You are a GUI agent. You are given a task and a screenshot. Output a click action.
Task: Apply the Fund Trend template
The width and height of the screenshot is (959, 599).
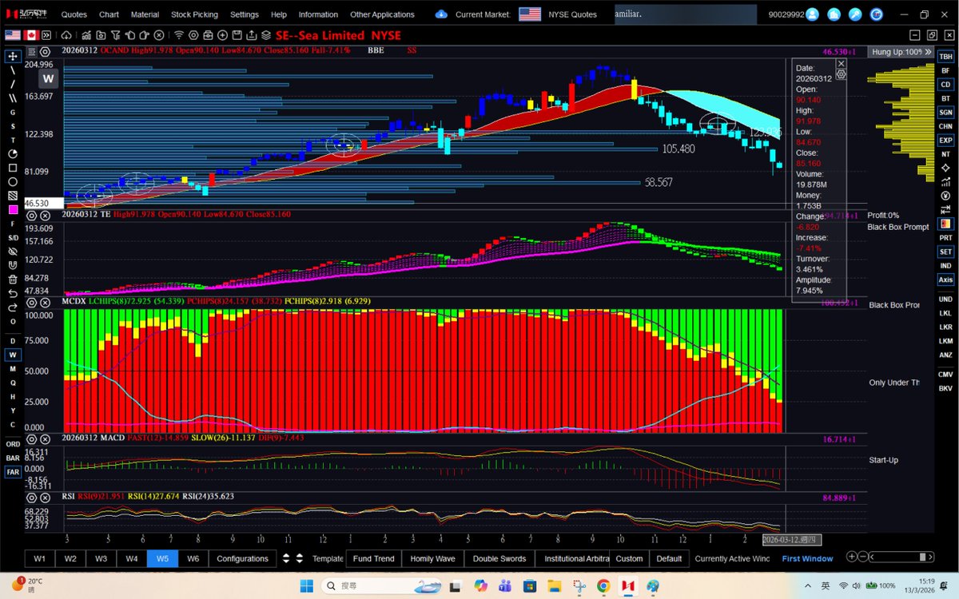tap(373, 558)
